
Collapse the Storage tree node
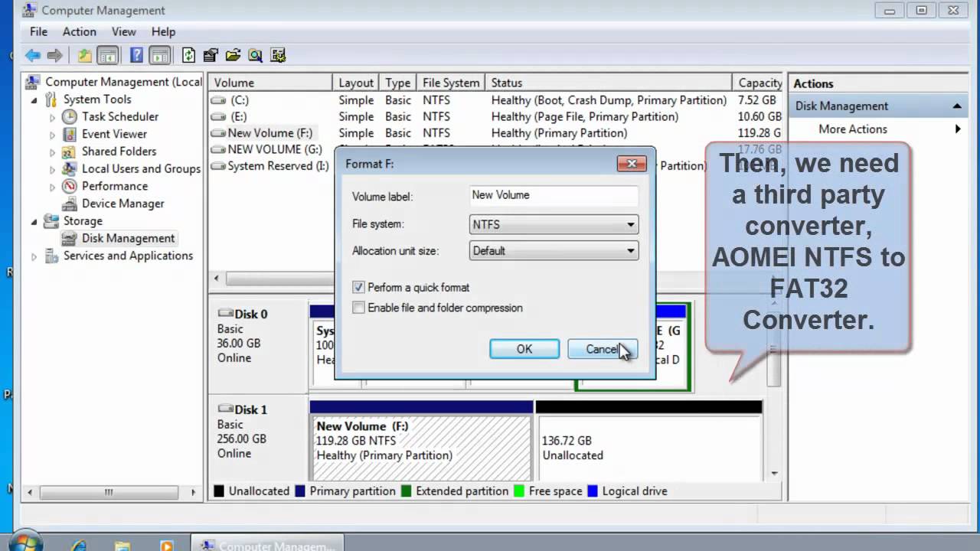[x=34, y=221]
